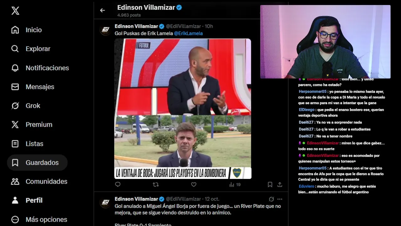Image resolution: width=401 pixels, height=226 pixels.
Task: Open Inicio from the sidebar
Action: click(27, 30)
